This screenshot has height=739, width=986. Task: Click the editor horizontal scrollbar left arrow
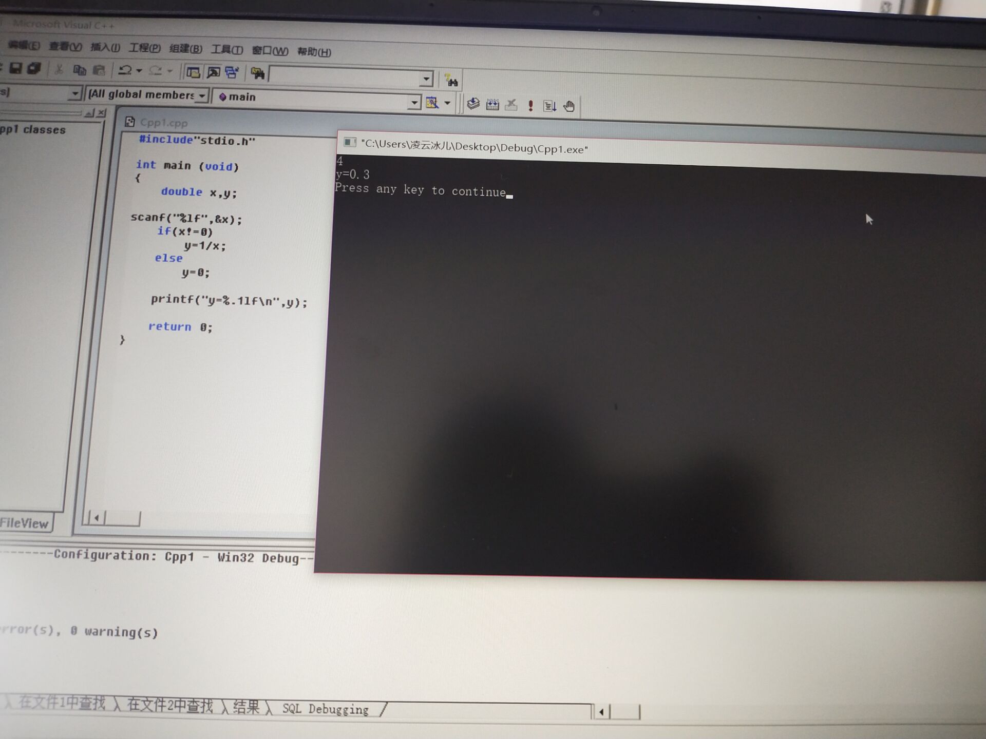[97, 517]
